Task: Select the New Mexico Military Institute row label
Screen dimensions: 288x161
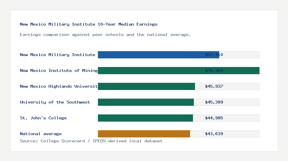Action: [58, 55]
